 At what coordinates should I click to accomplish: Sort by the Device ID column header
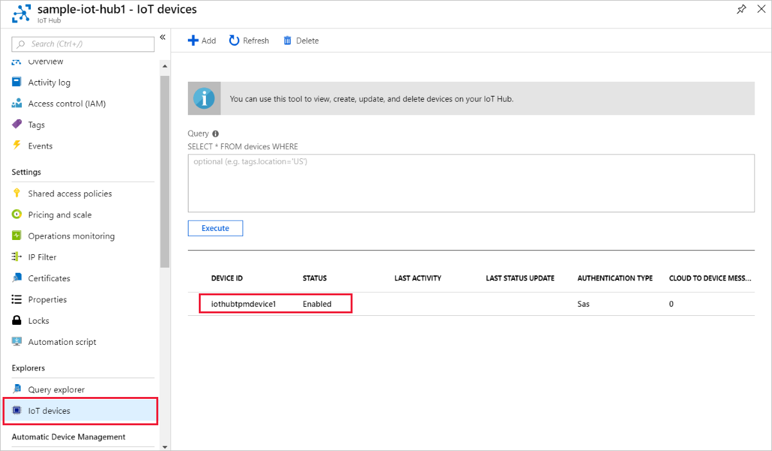[226, 278]
